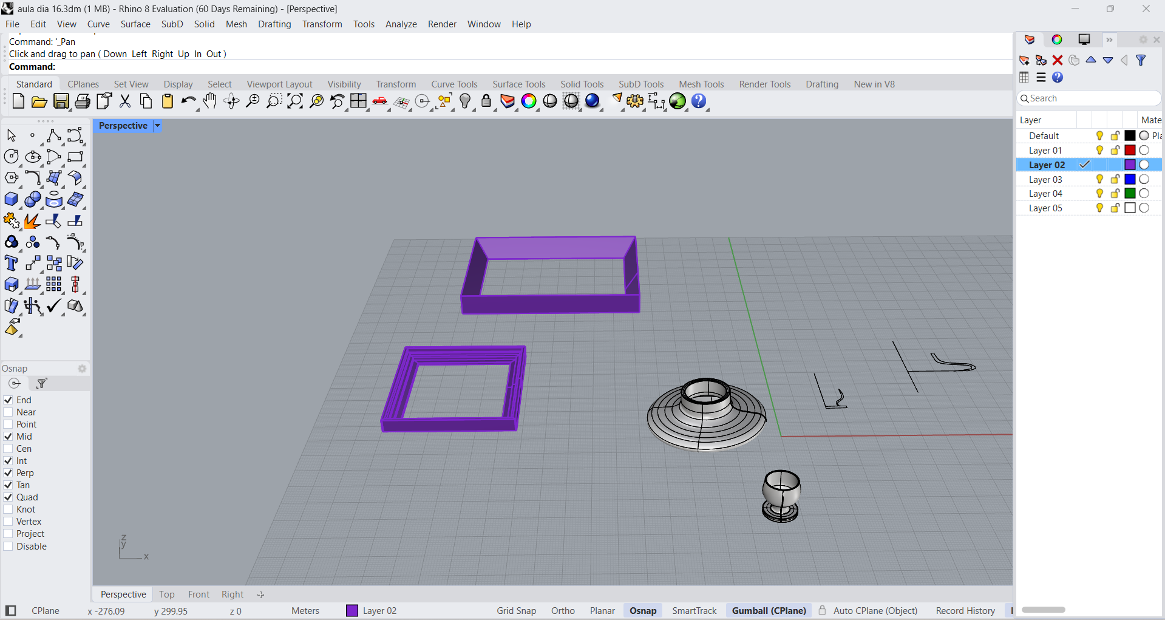Enable the Near osnap checkbox
Viewport: 1165px width, 620px height.
(8, 412)
